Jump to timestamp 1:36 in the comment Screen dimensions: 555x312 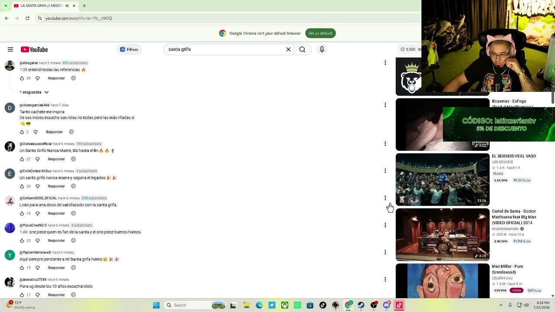point(23,70)
